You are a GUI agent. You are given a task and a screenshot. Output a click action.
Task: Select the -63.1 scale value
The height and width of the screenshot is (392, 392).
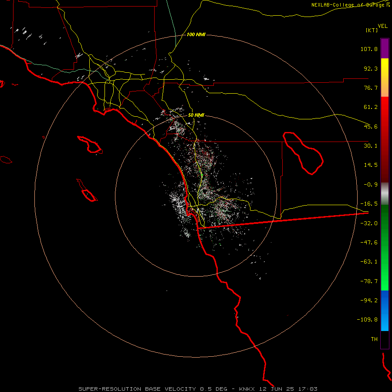click(369, 262)
